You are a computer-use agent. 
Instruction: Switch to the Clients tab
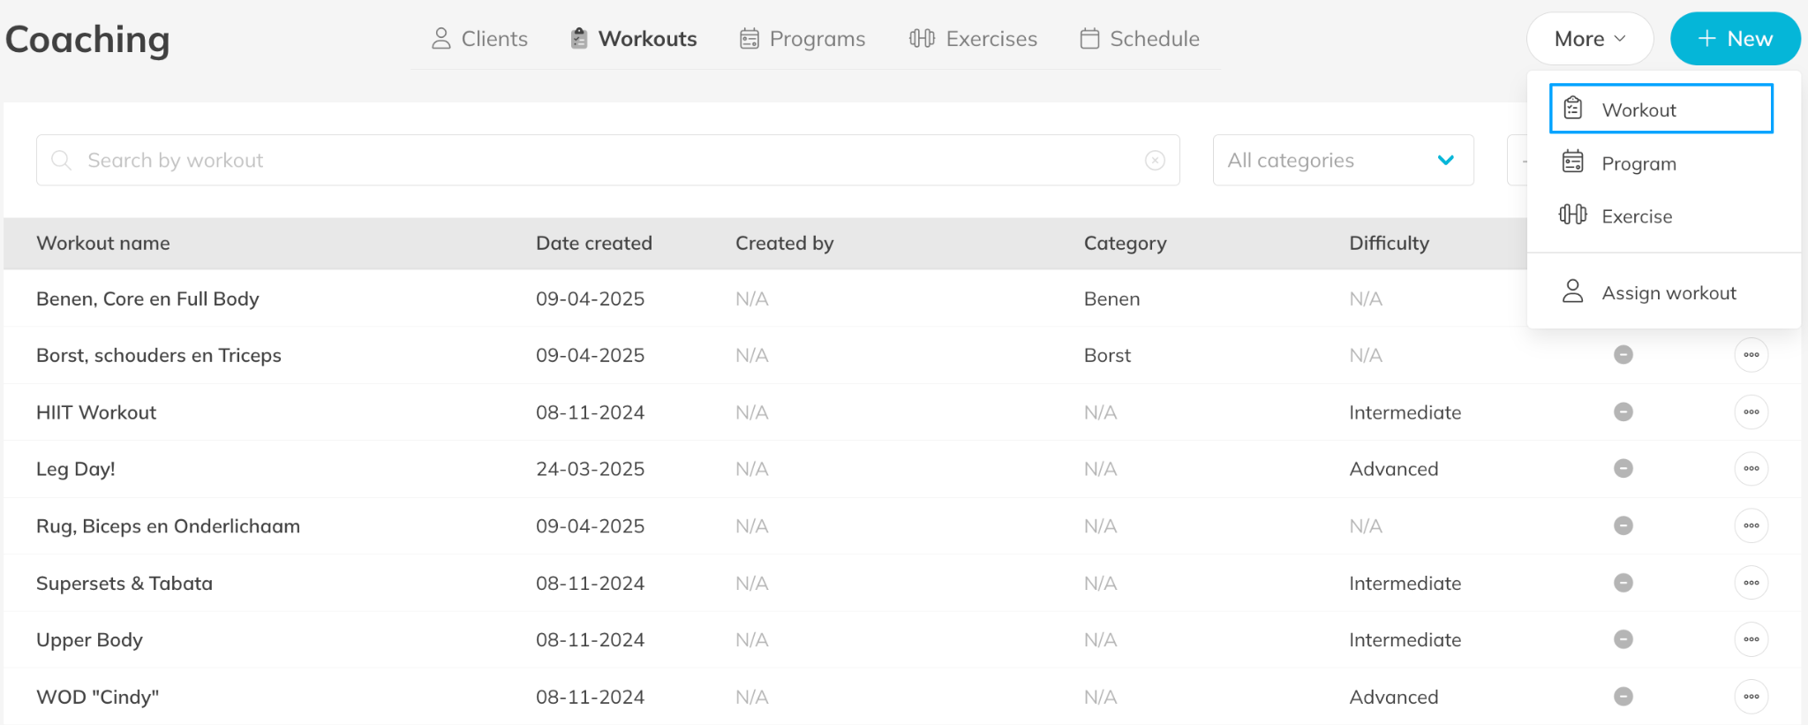pos(479,39)
